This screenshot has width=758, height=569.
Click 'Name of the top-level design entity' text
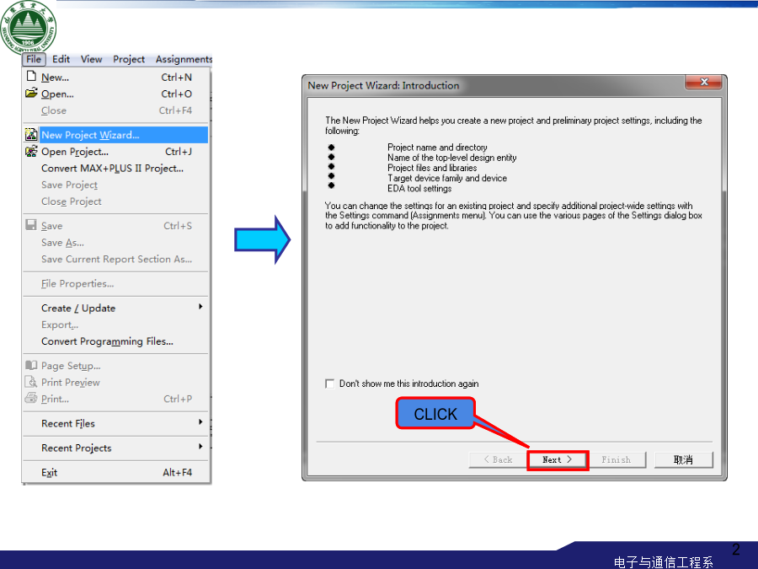pos(451,158)
